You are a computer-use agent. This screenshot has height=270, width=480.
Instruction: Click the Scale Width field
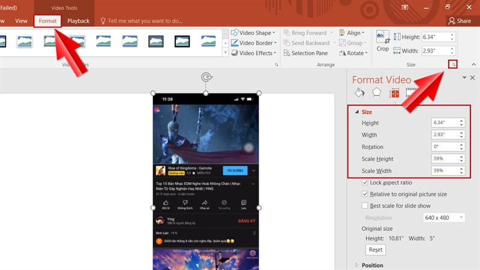(x=445, y=170)
